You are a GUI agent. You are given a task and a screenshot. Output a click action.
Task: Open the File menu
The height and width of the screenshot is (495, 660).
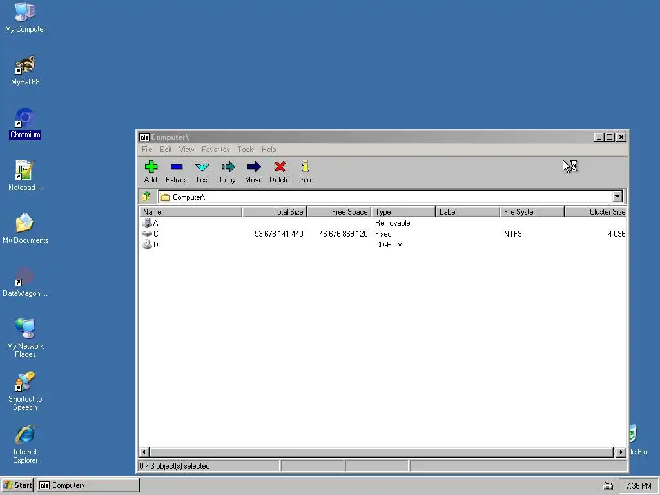(147, 150)
